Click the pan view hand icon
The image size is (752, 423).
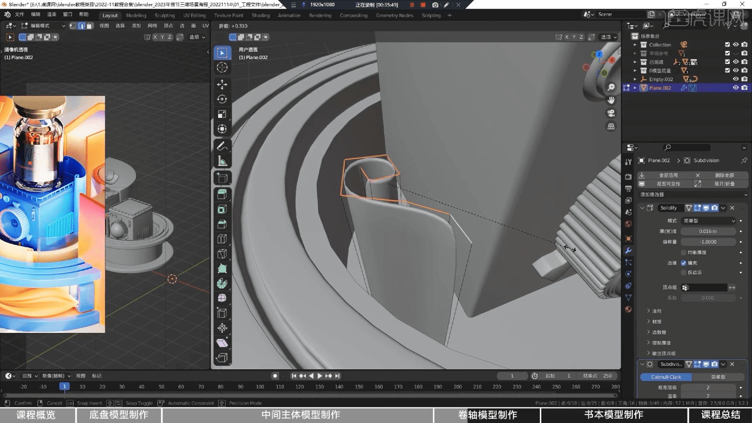pyautogui.click(x=611, y=100)
